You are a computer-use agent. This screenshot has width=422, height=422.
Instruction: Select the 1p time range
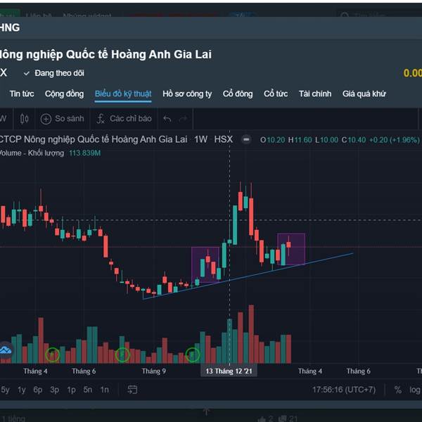pos(71,390)
